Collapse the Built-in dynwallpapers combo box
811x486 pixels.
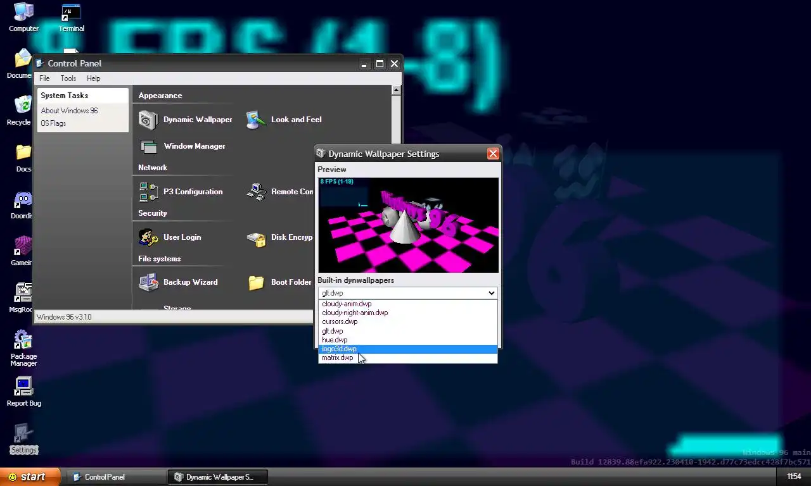pyautogui.click(x=407, y=293)
